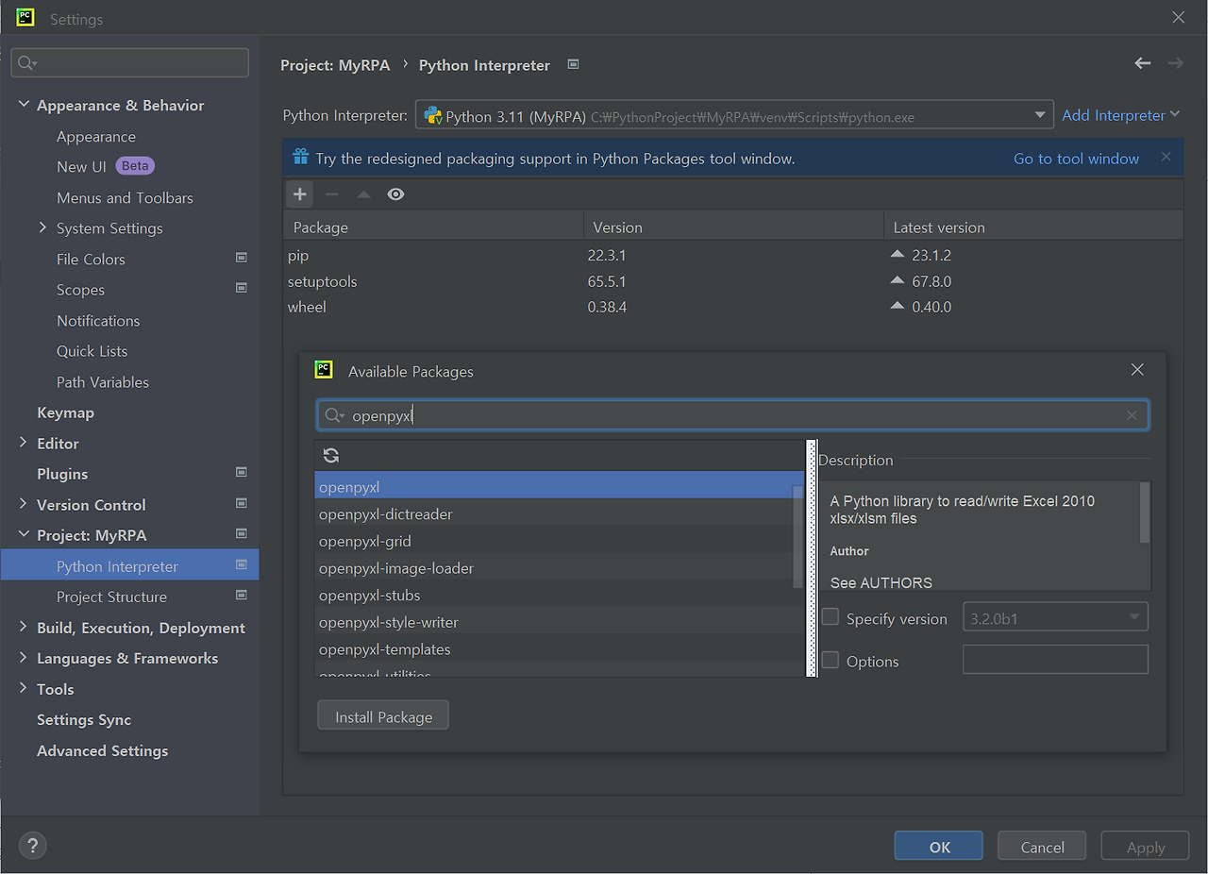Open the Add Interpreter dropdown

pyautogui.click(x=1121, y=115)
